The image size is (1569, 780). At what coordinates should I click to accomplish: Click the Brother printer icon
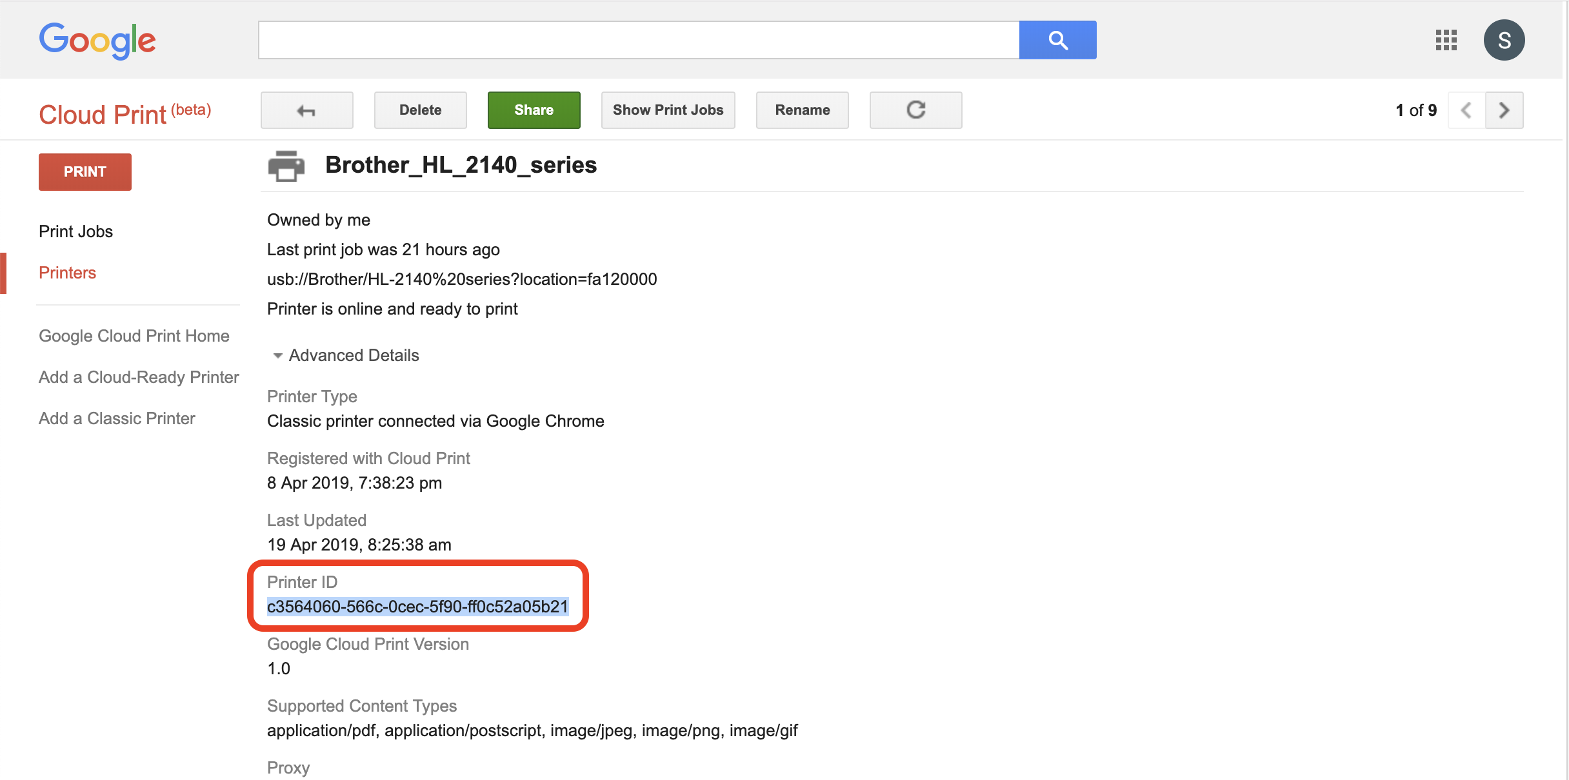coord(286,166)
